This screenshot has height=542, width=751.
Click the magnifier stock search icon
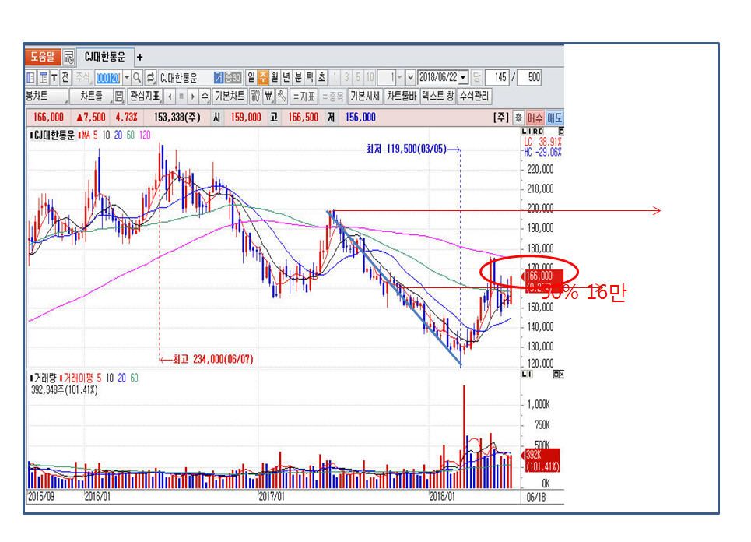138,78
